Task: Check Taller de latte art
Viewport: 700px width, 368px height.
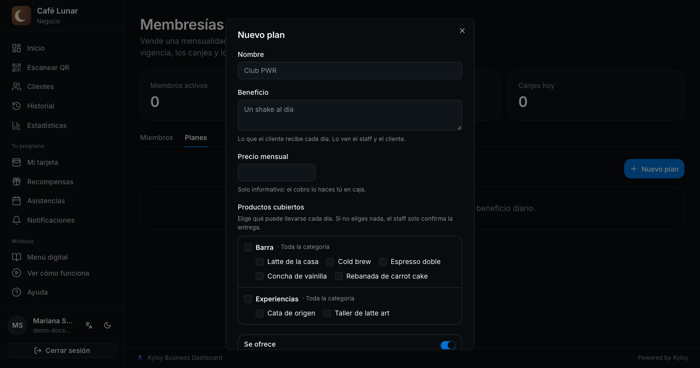Action: point(327,314)
